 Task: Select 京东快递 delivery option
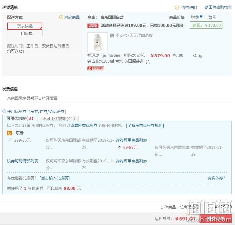pos(25,26)
